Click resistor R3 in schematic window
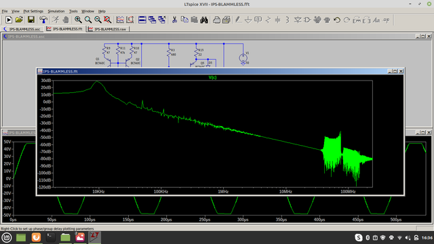This screenshot has height=244, width=434. pos(169,53)
